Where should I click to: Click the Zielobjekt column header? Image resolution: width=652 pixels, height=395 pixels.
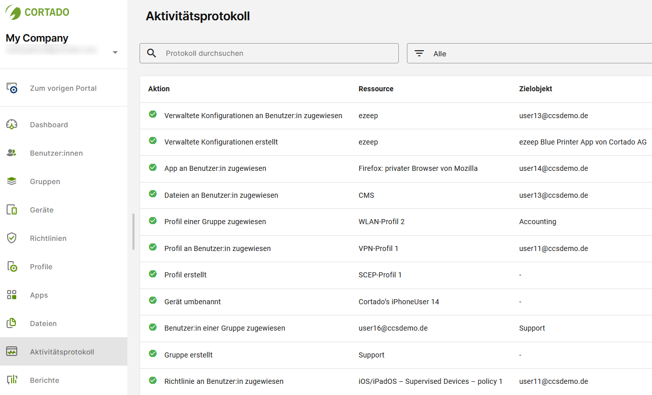(x=536, y=89)
